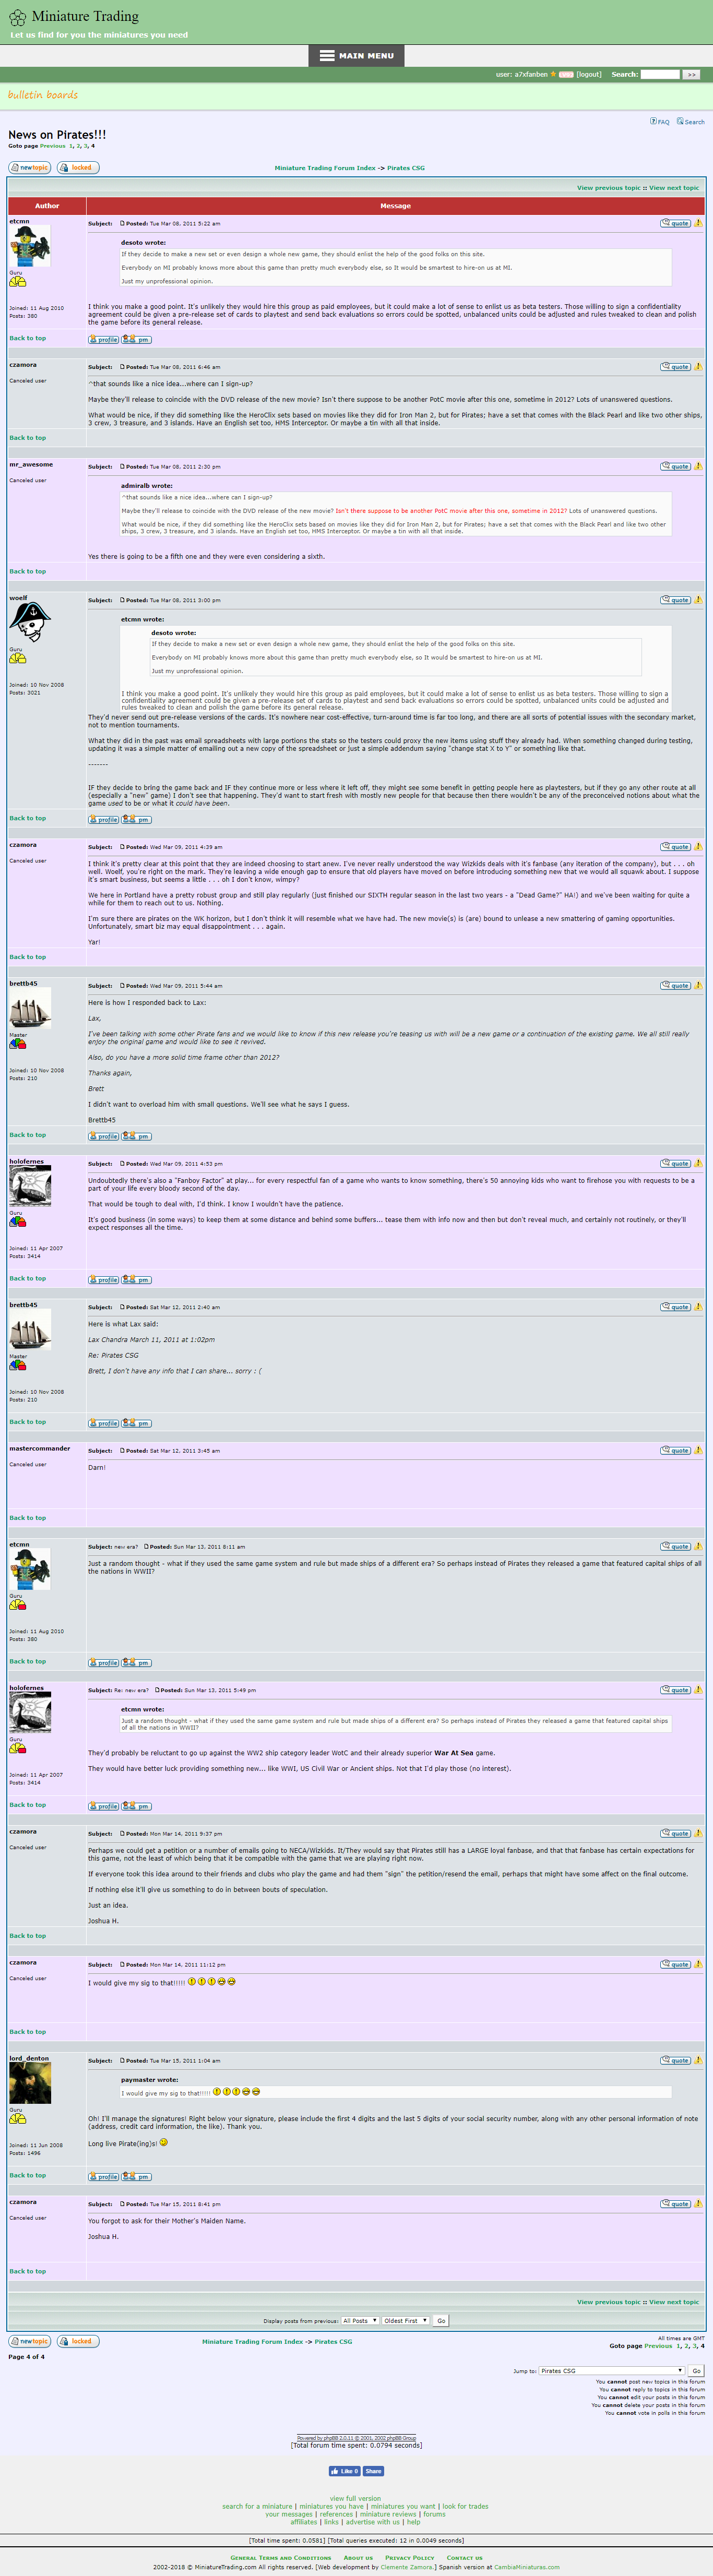Click the top 'new topic' button icon

(x=29, y=168)
